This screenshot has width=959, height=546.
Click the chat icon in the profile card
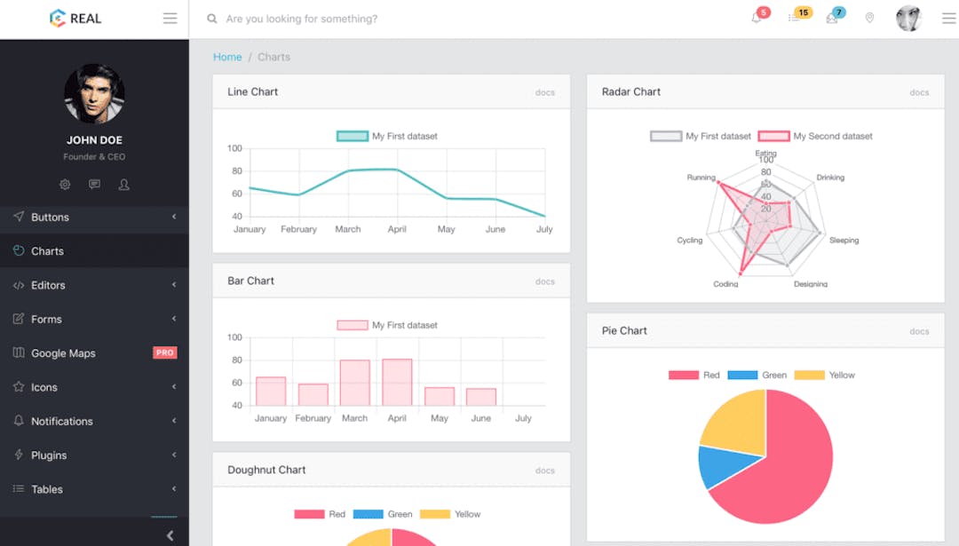tap(93, 184)
